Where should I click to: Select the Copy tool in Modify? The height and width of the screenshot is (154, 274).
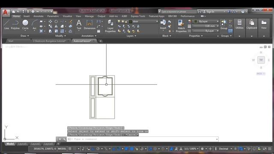click(51, 26)
